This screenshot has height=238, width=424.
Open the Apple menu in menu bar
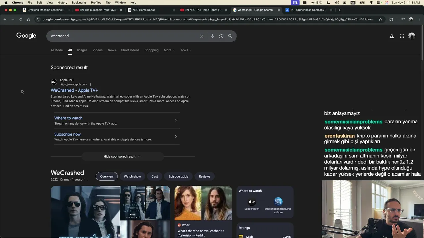click(6, 2)
